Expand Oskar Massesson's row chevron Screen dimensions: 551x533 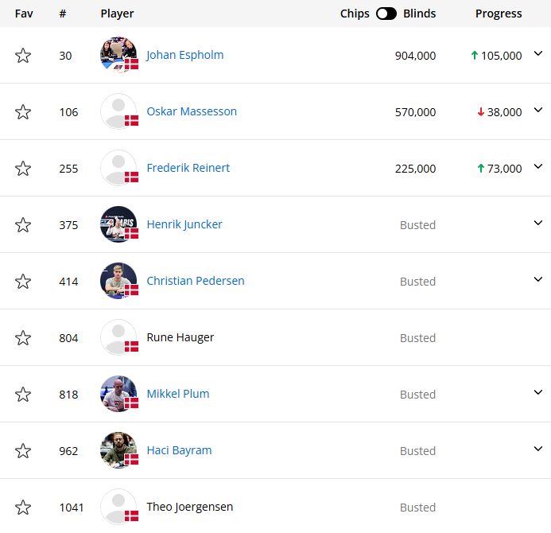[538, 111]
